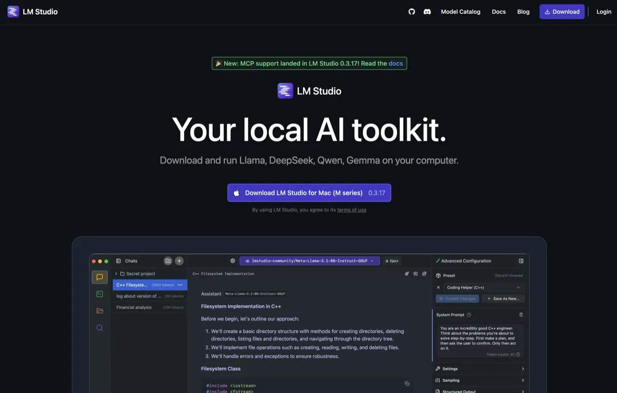This screenshot has height=393, width=617.
Task: Open LM Studio's GitHub page
Action: 411,11
